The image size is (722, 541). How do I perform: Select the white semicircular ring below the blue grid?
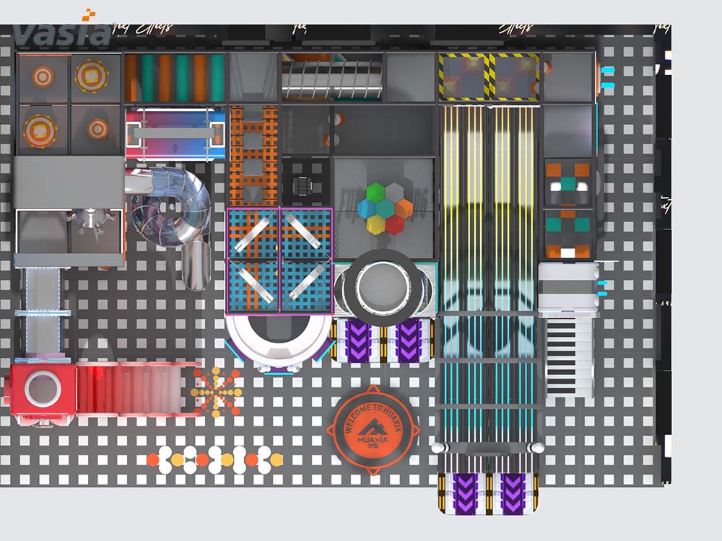279,343
